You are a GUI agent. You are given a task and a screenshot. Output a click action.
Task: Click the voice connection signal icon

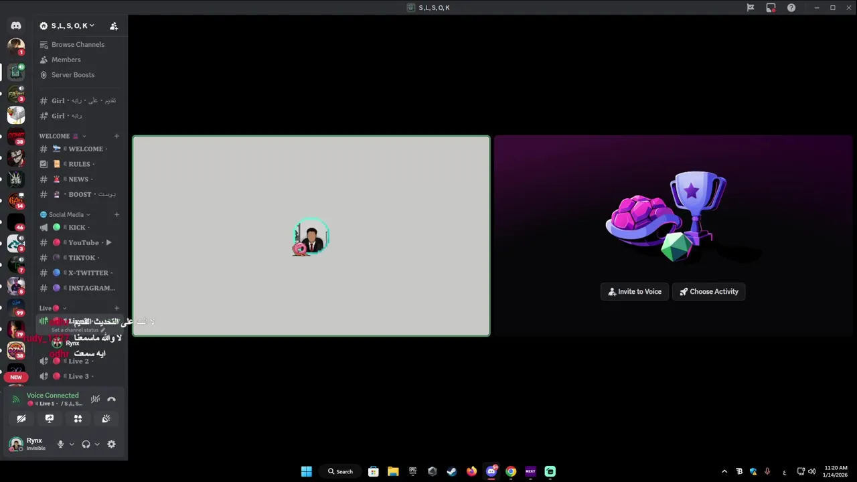[x=16, y=400]
